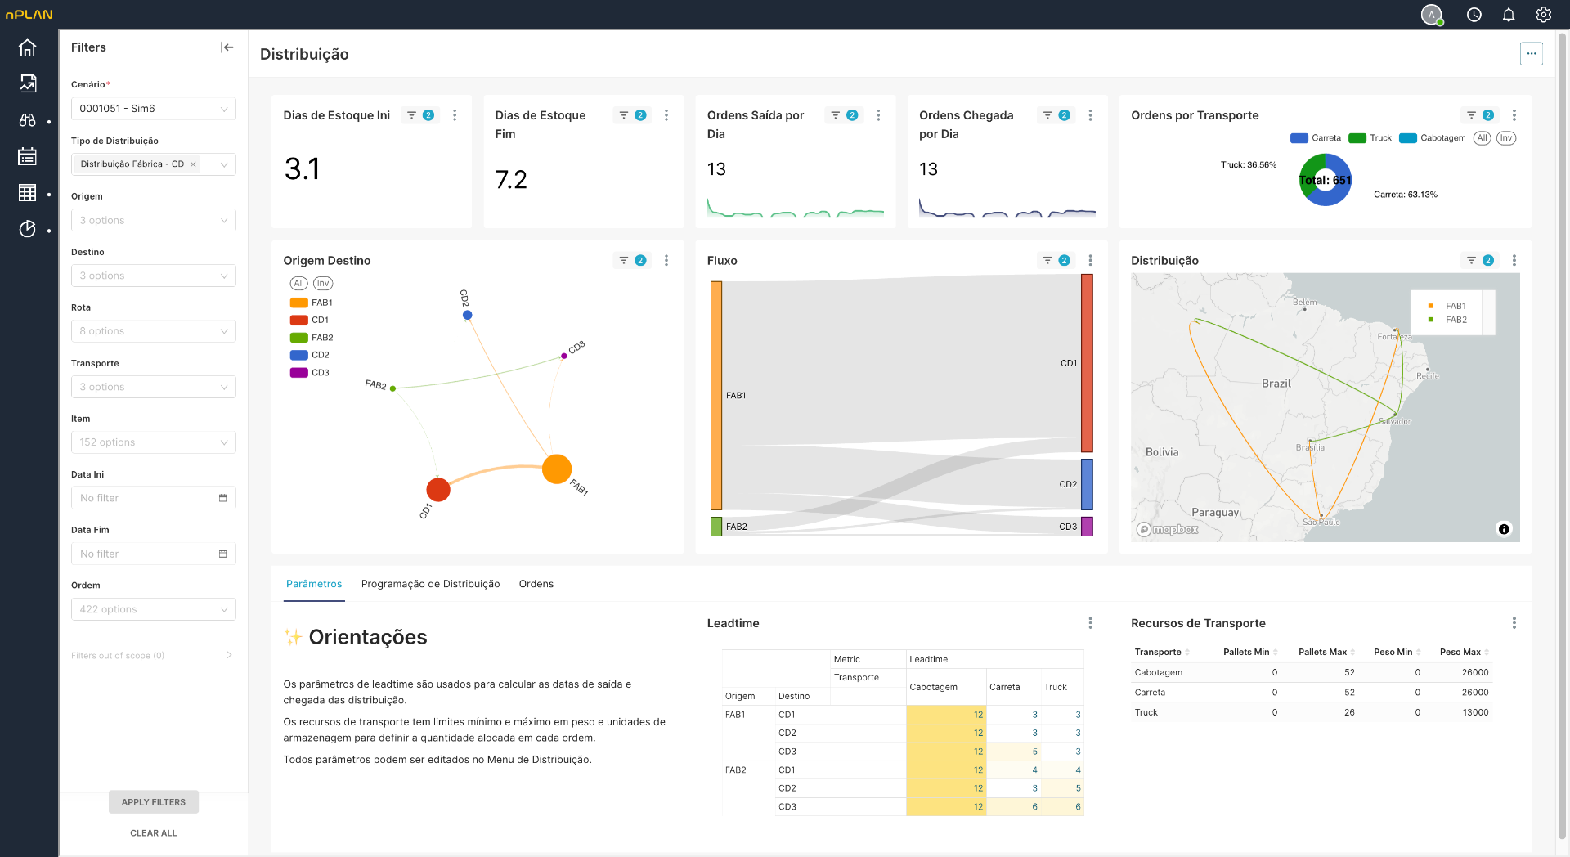The image size is (1570, 857).
Task: Open the table grid icon in the sidebar
Action: [28, 193]
